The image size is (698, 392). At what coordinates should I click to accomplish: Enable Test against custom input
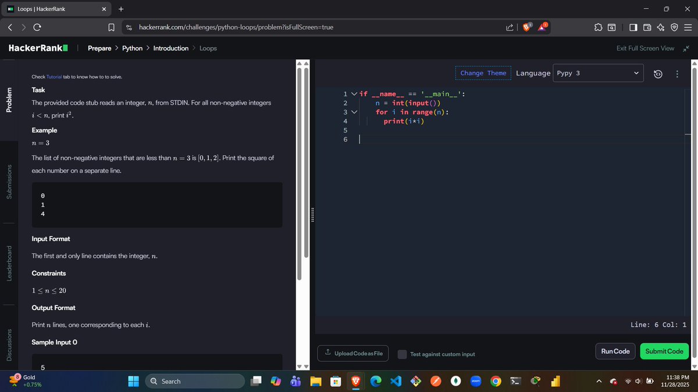[402, 354]
